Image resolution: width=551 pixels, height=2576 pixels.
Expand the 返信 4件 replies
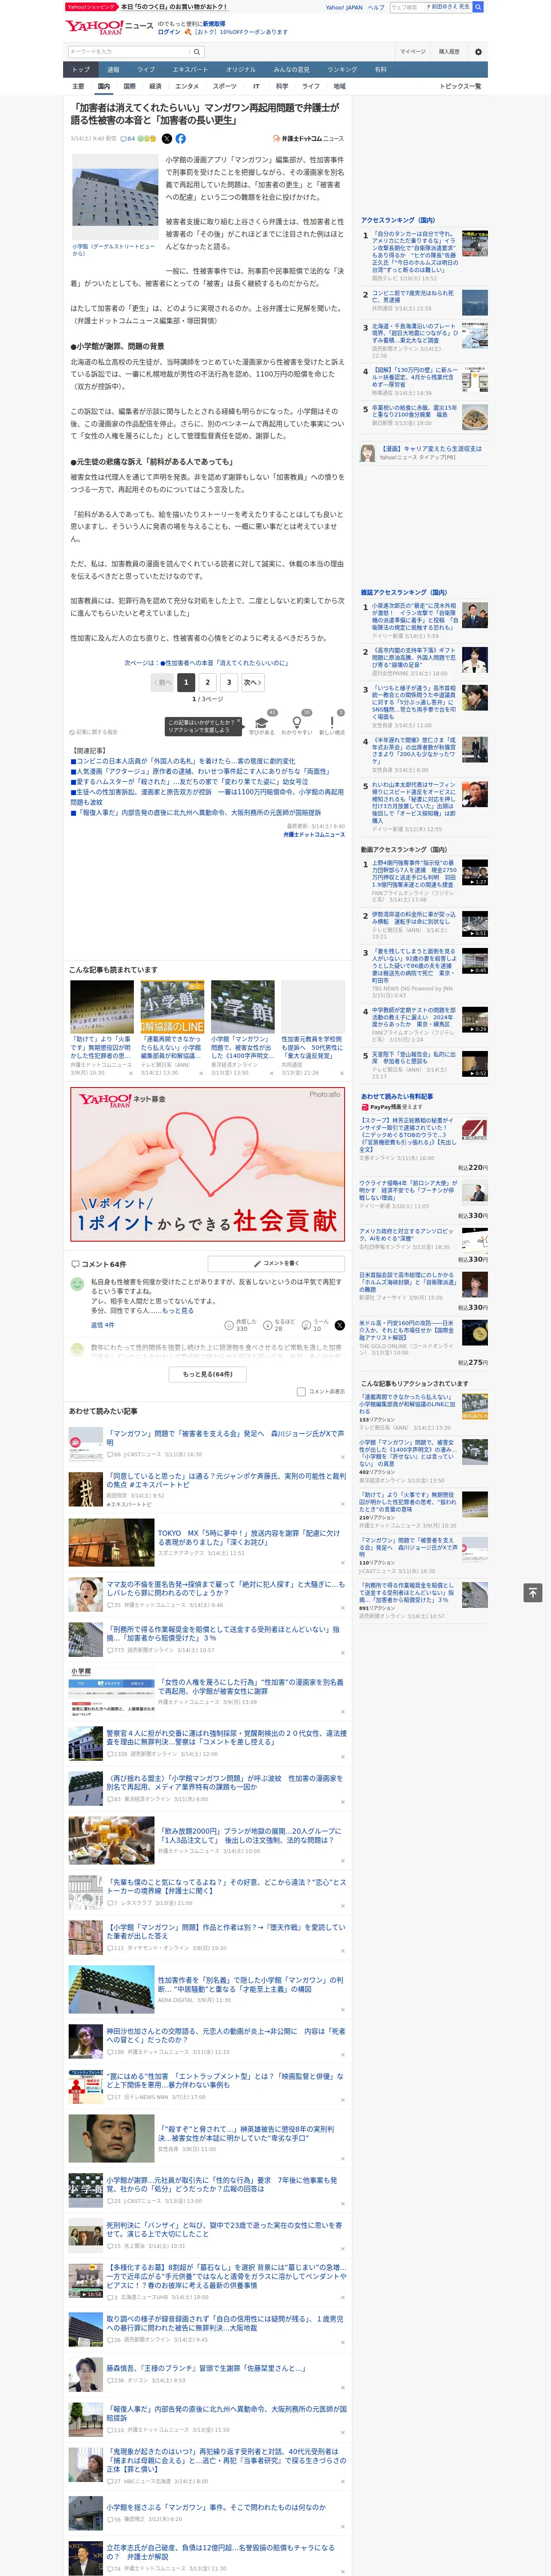(102, 1325)
